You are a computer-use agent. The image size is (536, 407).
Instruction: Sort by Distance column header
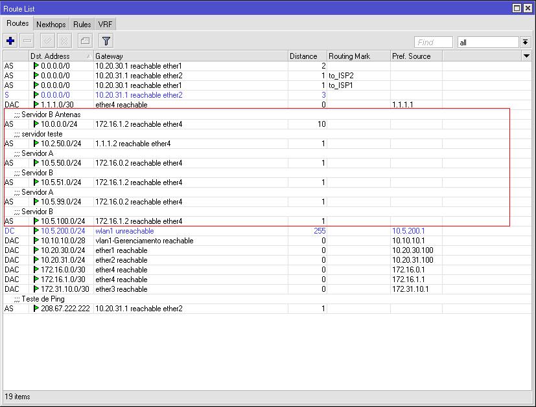(307, 56)
